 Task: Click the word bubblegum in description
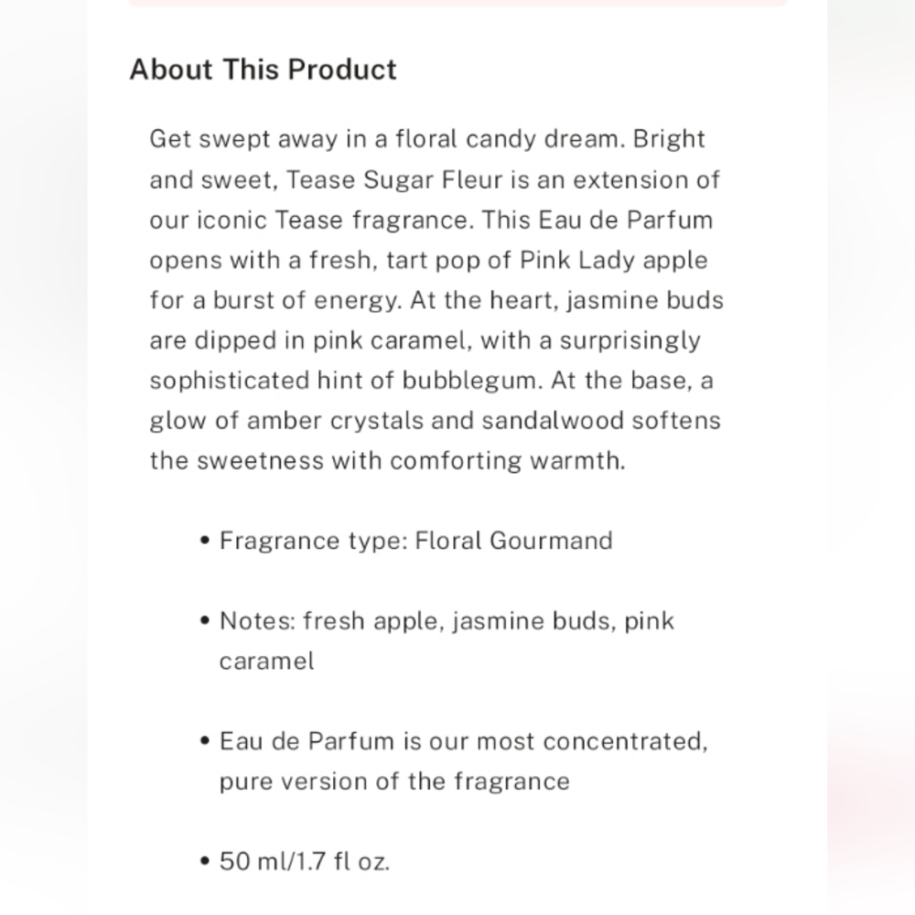[468, 381]
